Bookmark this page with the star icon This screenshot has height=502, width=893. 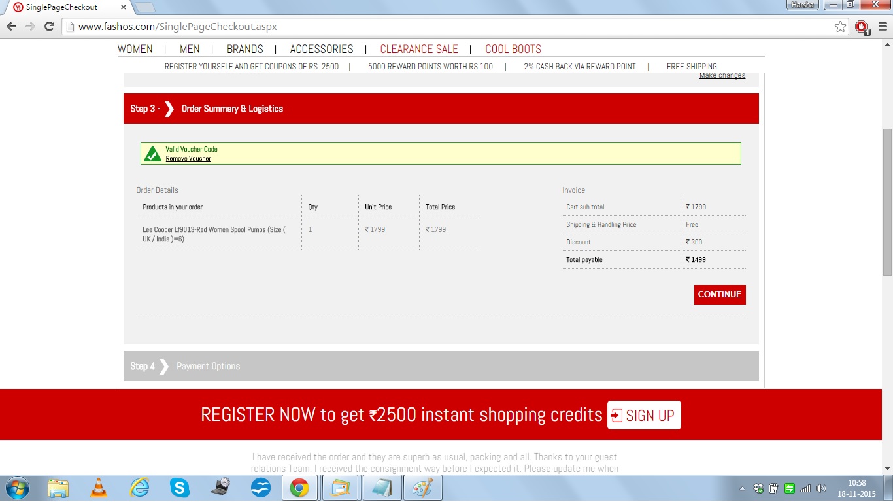point(840,27)
